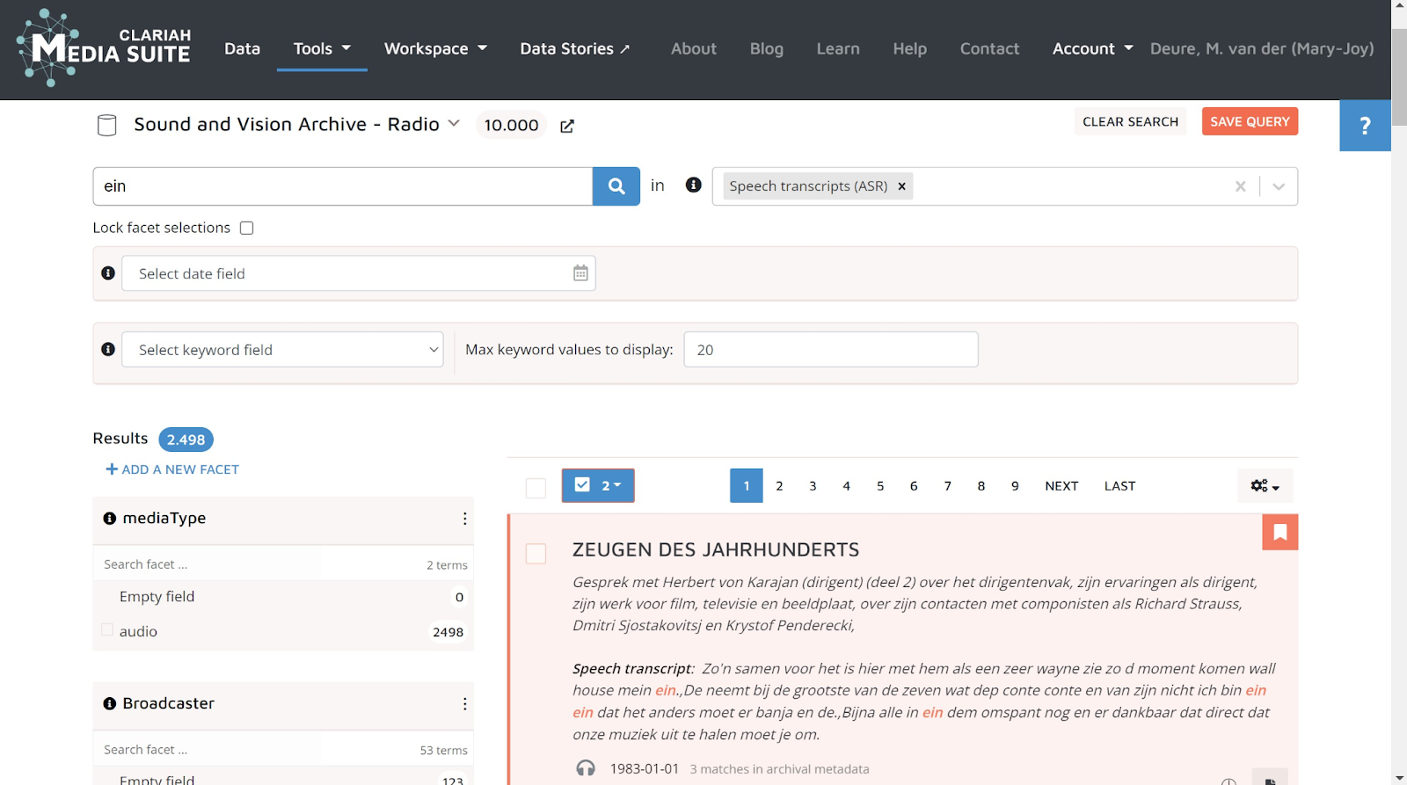Expand the collection selector chevron
1407x785 pixels.
pyautogui.click(x=454, y=123)
